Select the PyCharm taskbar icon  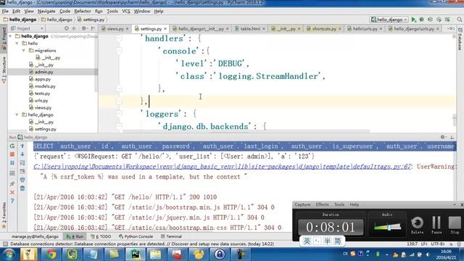coord(136,254)
